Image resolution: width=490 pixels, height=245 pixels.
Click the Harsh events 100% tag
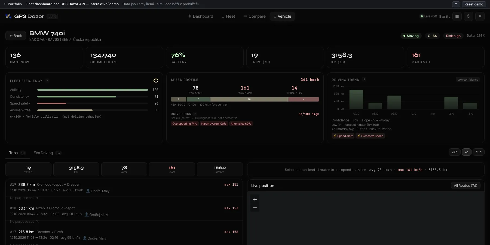[214, 124]
